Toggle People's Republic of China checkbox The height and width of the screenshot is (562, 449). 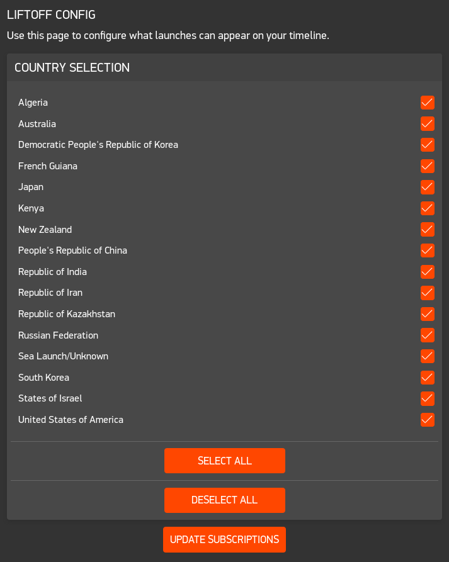tap(427, 250)
